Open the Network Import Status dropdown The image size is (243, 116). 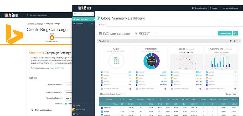click(38, 15)
